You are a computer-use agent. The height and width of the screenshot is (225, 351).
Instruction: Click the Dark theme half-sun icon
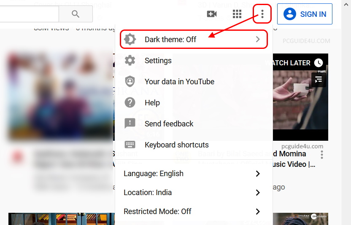pyautogui.click(x=130, y=40)
